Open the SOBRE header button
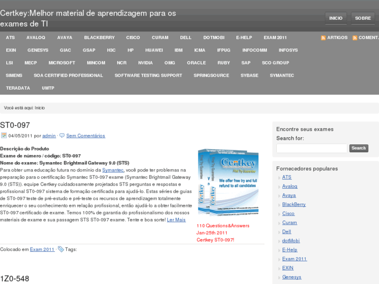379x284 pixels. pos(363,18)
